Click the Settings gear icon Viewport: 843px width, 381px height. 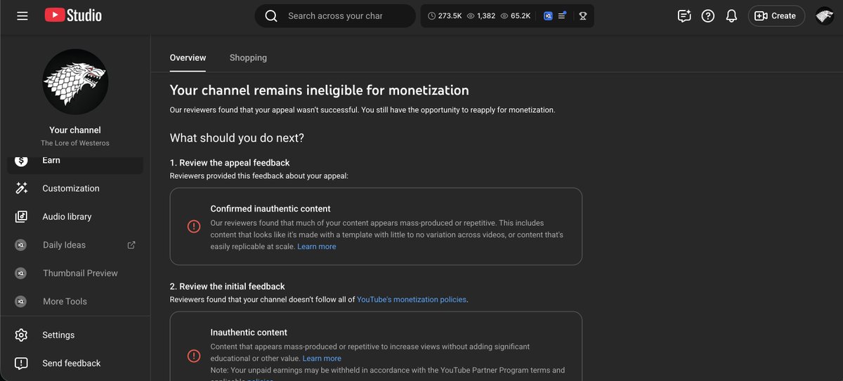coord(22,335)
